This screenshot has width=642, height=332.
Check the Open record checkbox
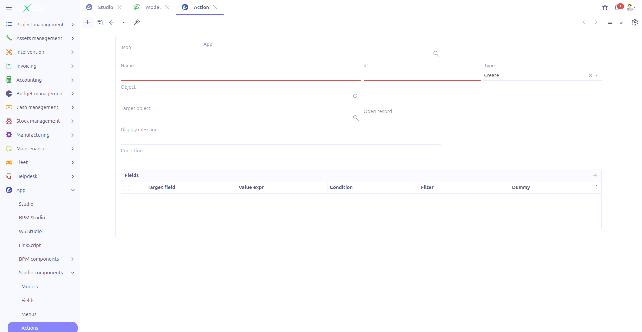[367, 120]
